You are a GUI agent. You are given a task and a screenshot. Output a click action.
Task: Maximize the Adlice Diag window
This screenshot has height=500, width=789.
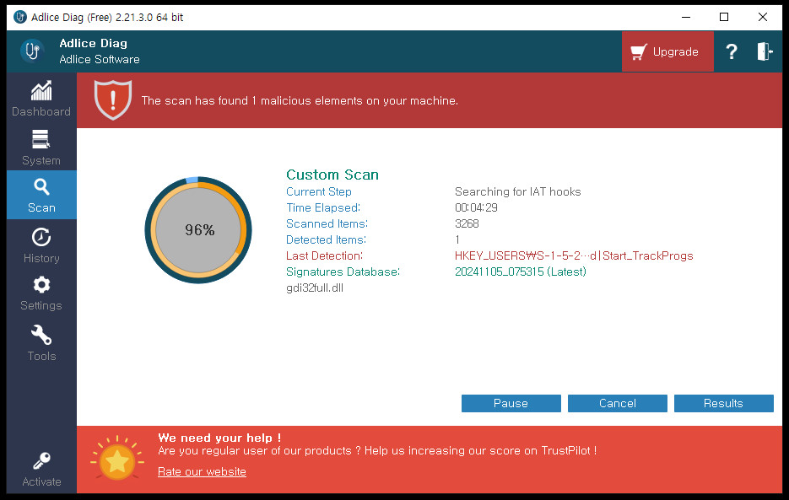point(724,17)
